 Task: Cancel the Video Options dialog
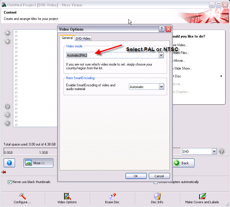[159, 176]
